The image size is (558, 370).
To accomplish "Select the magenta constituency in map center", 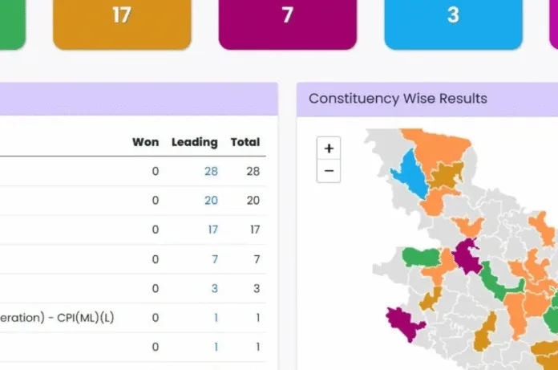I will pos(463,258).
